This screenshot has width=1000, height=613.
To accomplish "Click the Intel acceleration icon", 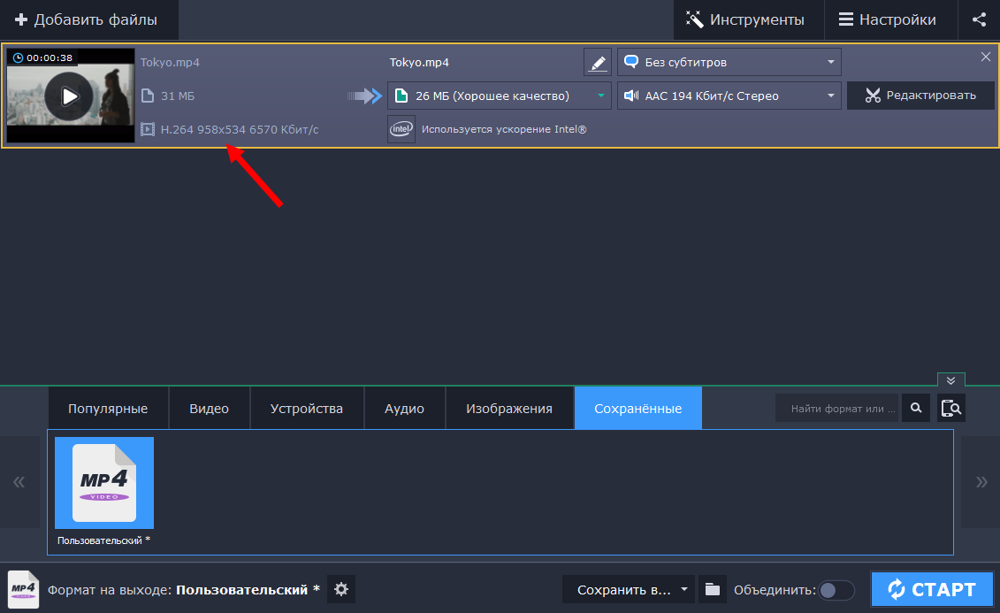I will tap(401, 129).
